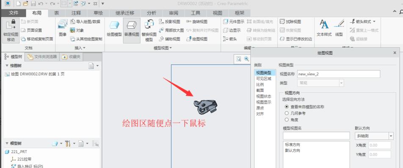403x168 pixels.
Task: Switch to the 注释 ribbon tab
Action: point(76,13)
